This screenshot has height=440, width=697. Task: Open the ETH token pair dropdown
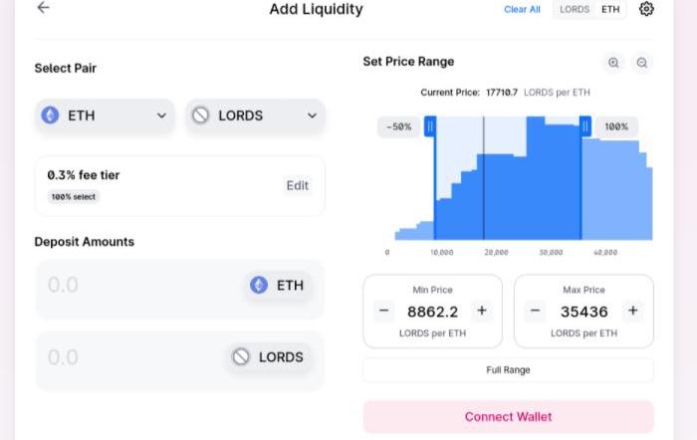[x=105, y=115]
